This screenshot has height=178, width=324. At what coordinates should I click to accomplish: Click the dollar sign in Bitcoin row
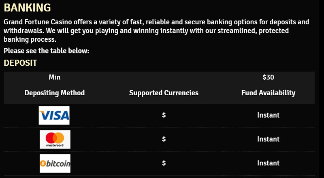pos(164,163)
